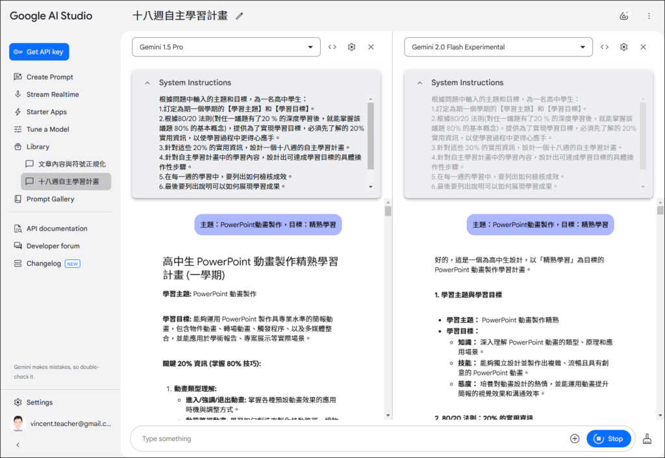
Task: Edit the prompt title with the pencil icon
Action: point(240,16)
